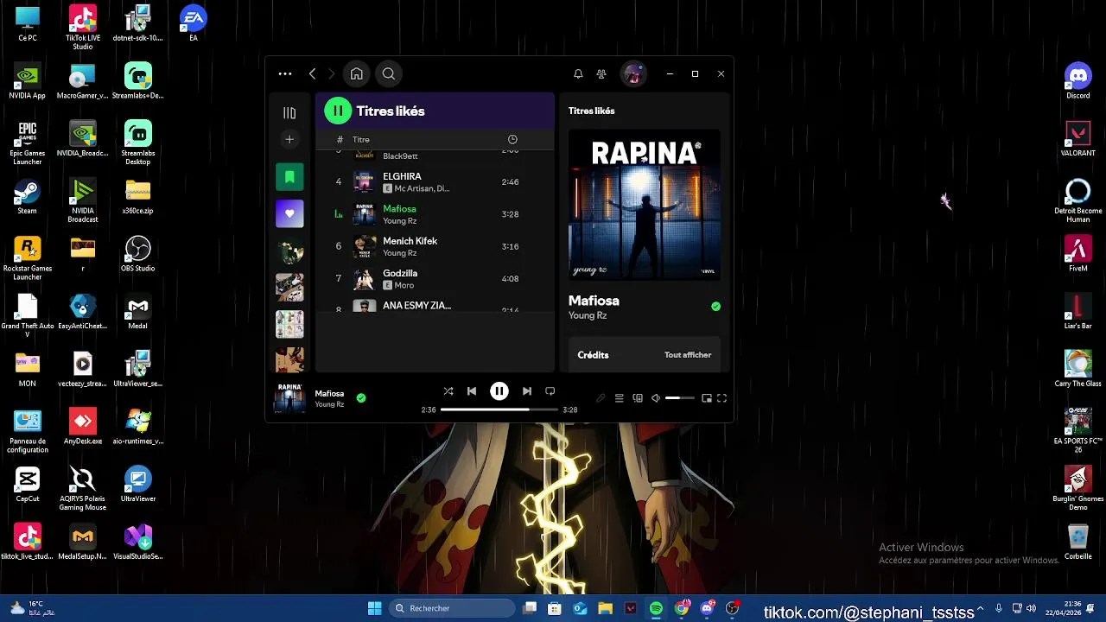Image resolution: width=1106 pixels, height=622 pixels.
Task: Open Mafiosa title in the now playing panel
Action: tap(594, 301)
